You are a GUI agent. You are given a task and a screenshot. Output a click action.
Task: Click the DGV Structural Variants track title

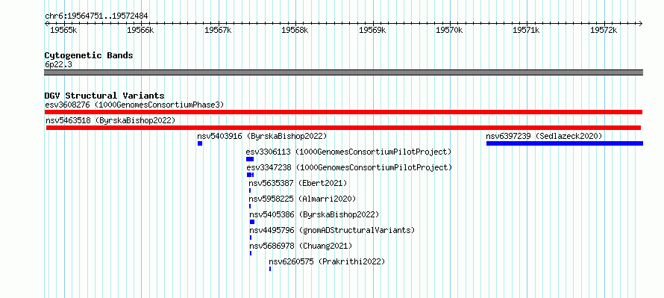tap(104, 96)
